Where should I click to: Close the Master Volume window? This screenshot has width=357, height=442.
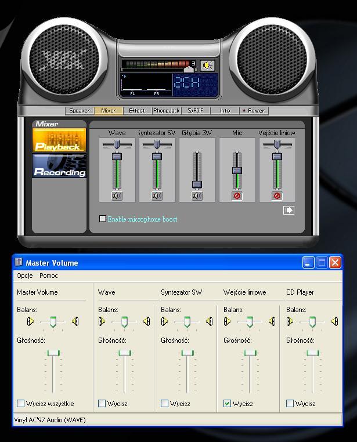336,263
